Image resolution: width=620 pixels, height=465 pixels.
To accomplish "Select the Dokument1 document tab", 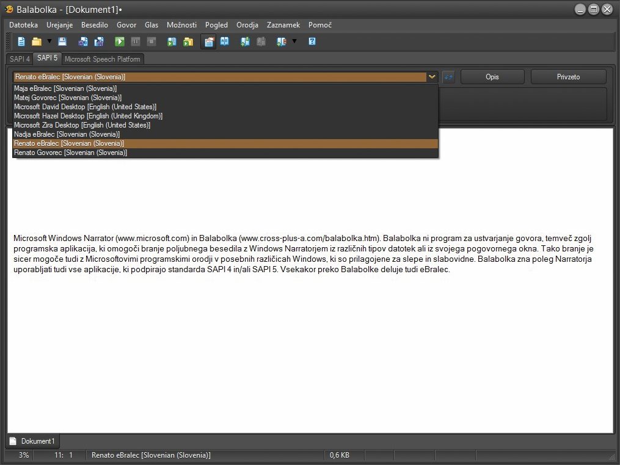I will (x=33, y=441).
